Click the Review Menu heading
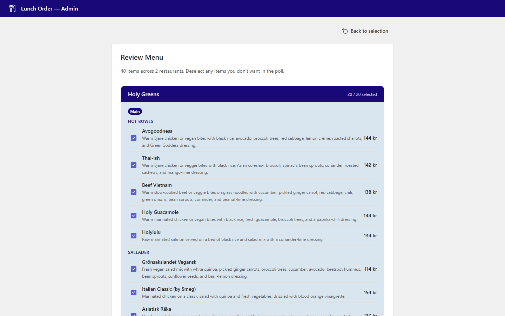 [x=142, y=57]
